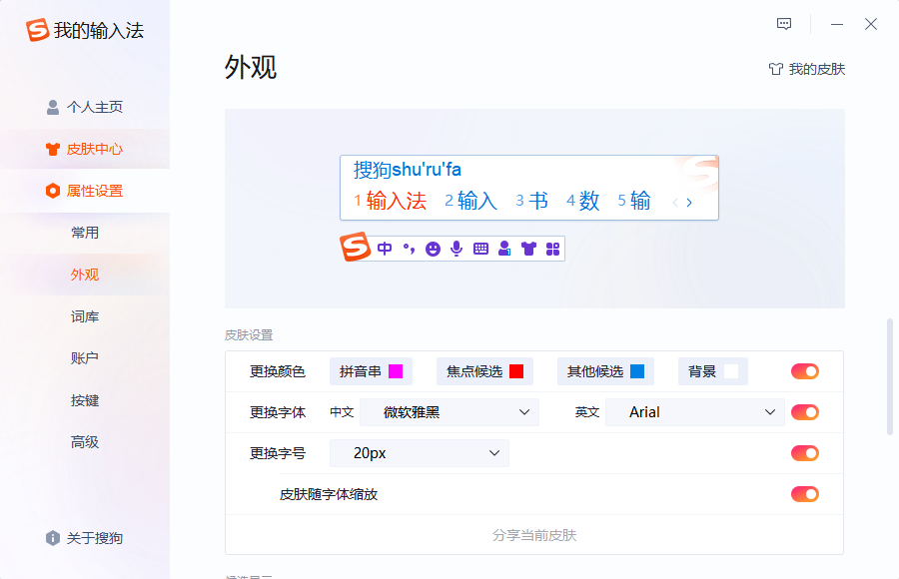Pick the red 焦点候选 color swatch
Screen dimensions: 899x579
[516, 371]
